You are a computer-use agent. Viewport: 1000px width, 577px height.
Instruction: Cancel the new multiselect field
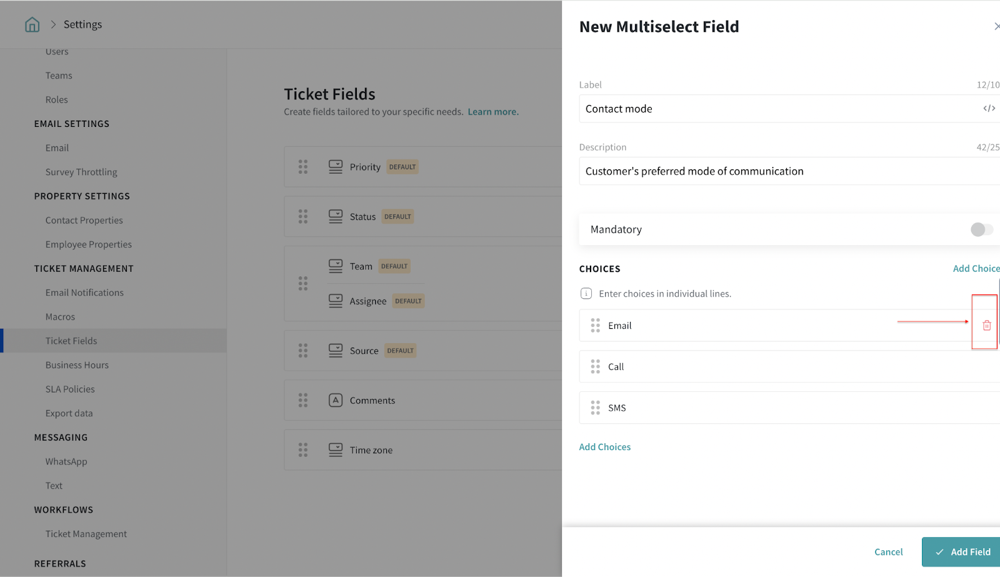coord(888,552)
